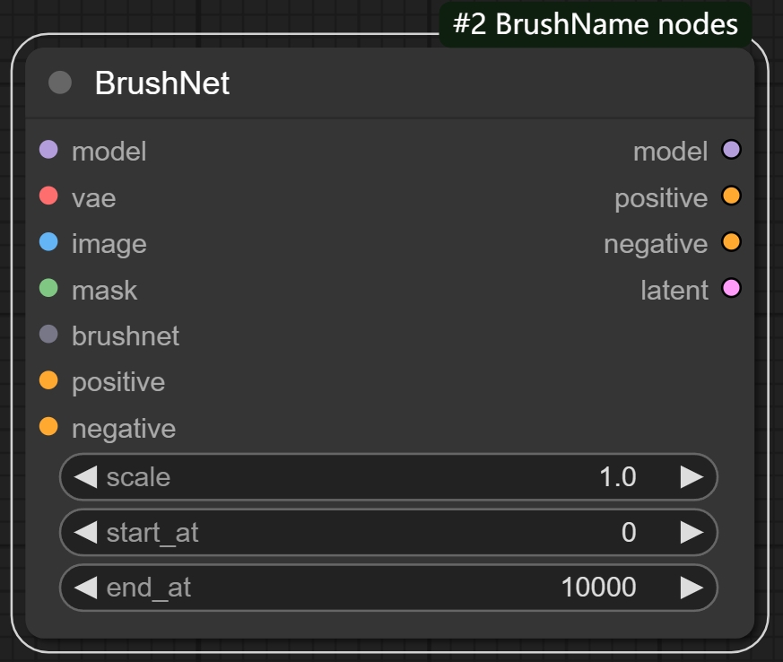Screen dimensions: 783x662
Task: Collapse the BrushNet node using its title dot
Action: click(x=60, y=83)
